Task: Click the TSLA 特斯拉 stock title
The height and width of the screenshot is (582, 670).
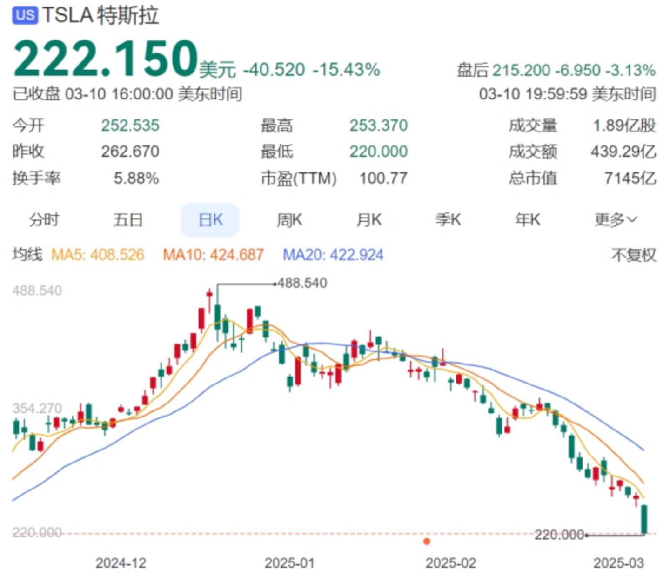Action: [100, 15]
